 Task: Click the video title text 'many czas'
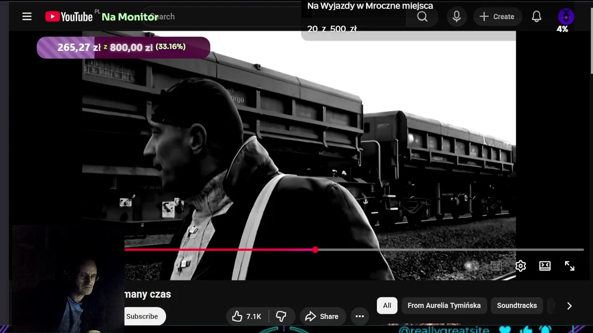148,294
